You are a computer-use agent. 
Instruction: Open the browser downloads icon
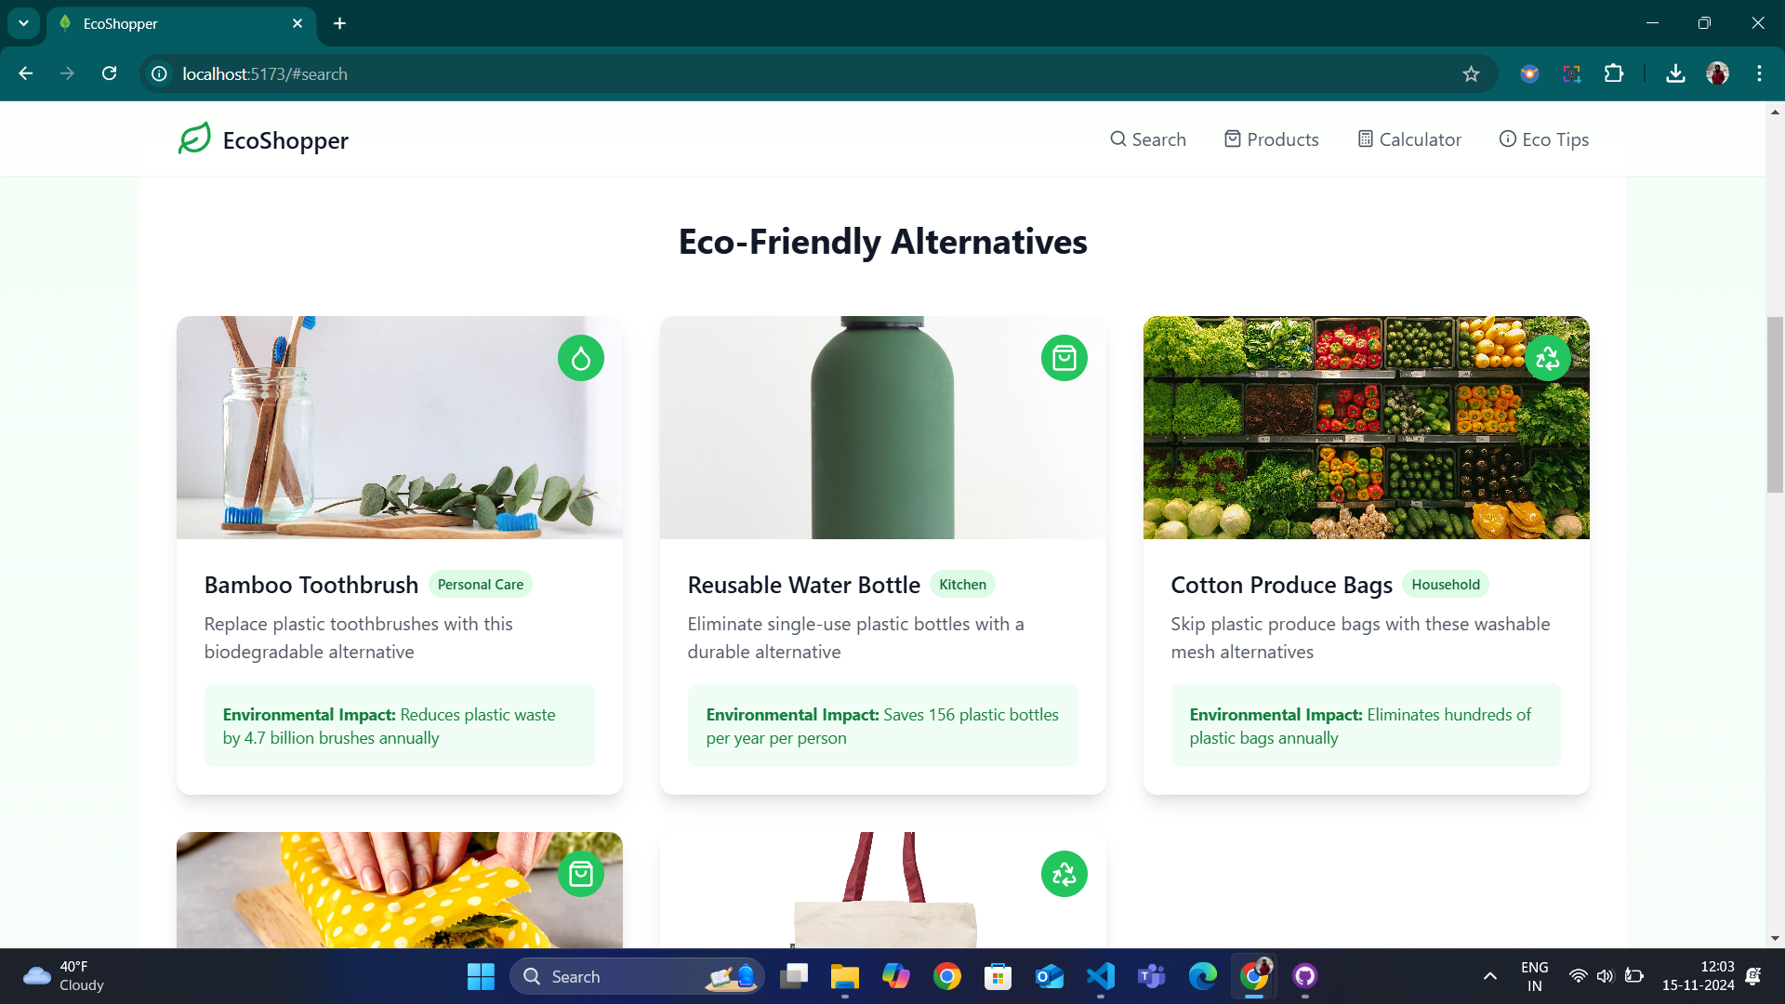(x=1675, y=73)
